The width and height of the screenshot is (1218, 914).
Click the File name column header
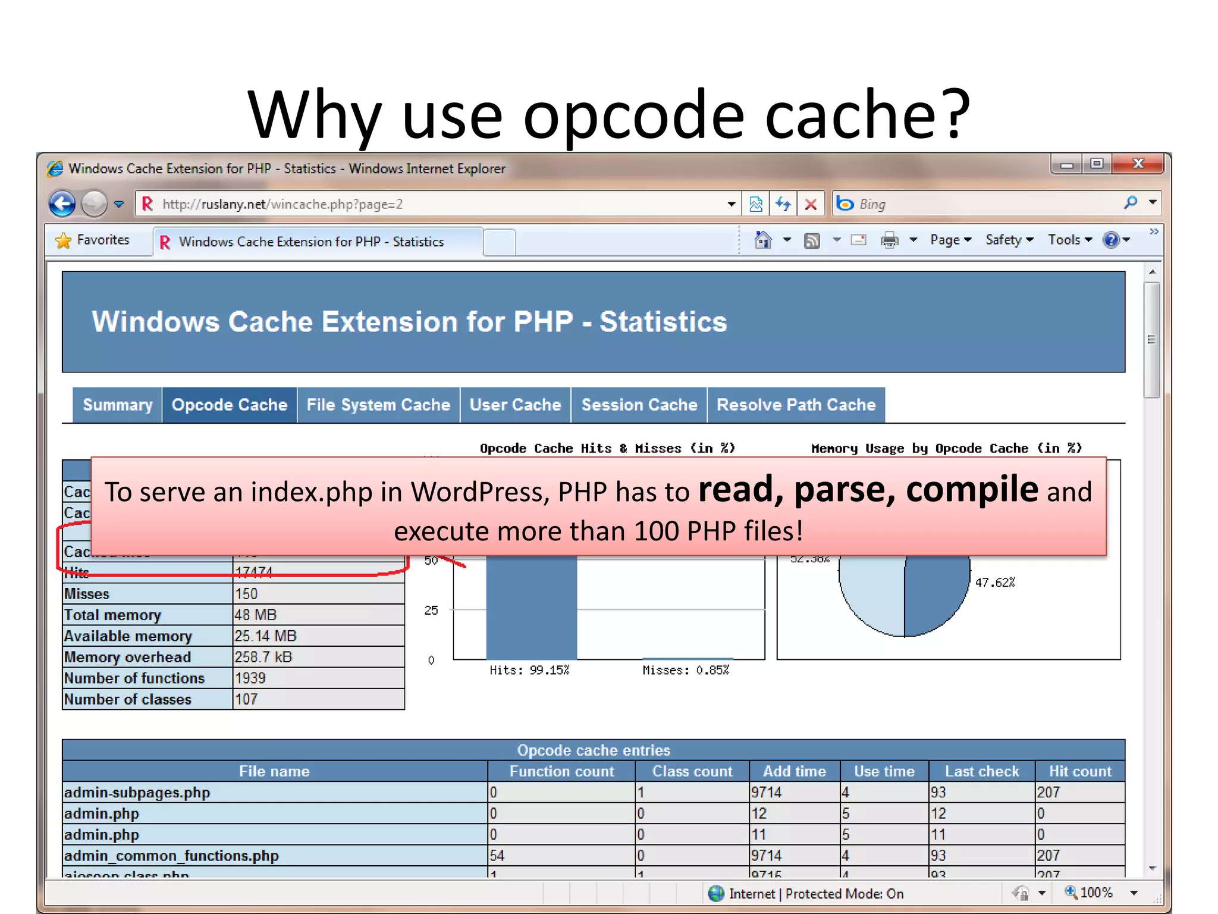[274, 771]
